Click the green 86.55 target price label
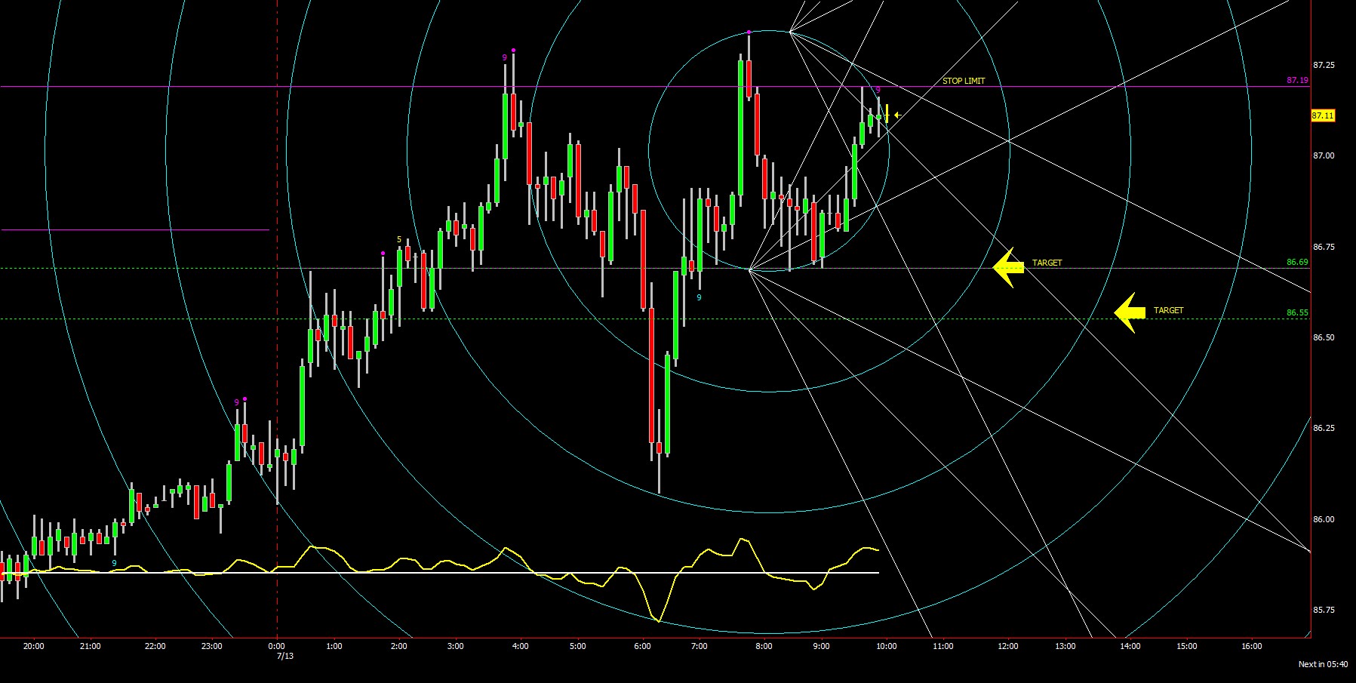The width and height of the screenshot is (1356, 683). [x=1297, y=312]
